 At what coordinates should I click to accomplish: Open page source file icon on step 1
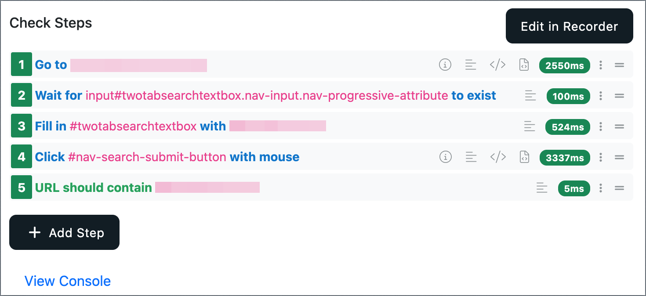[x=524, y=65]
